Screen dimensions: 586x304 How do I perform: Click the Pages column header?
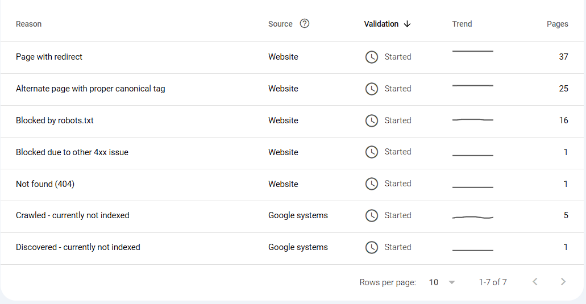tap(557, 24)
